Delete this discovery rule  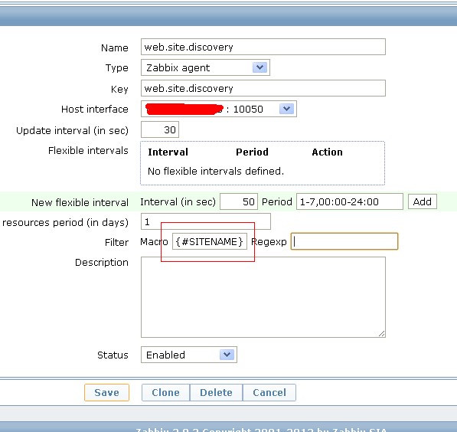[x=216, y=392]
